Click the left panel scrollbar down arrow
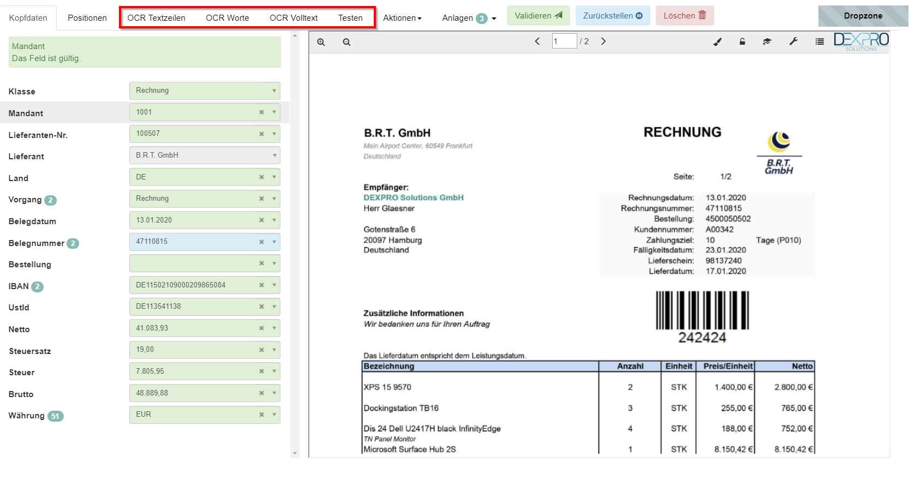The image size is (909, 480). coord(295,454)
